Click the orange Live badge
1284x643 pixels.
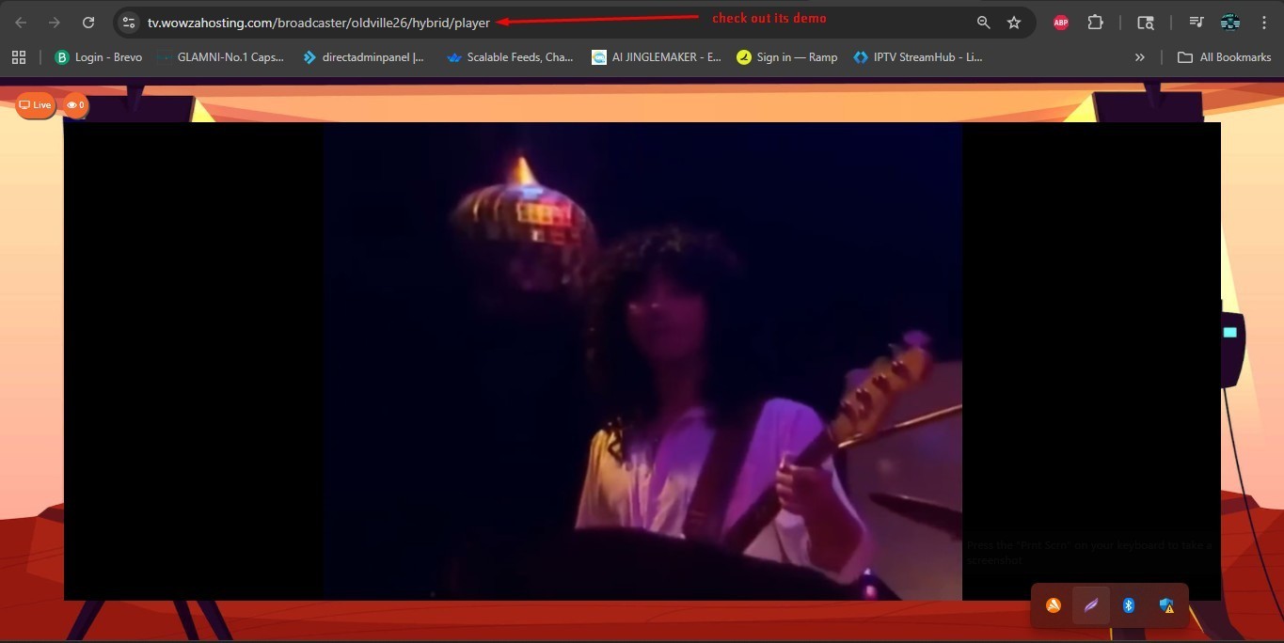[36, 105]
